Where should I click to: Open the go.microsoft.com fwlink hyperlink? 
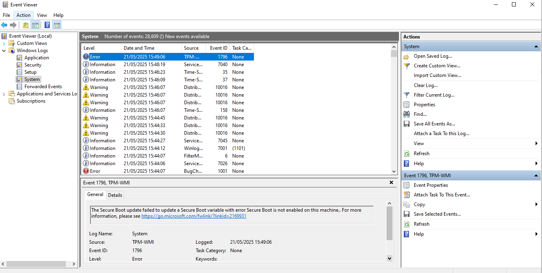click(x=194, y=216)
